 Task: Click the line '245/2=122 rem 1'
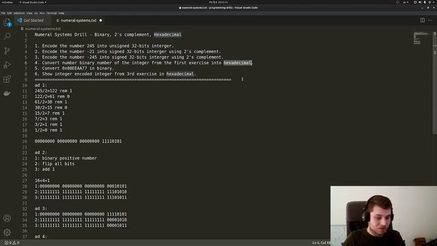pos(53,91)
